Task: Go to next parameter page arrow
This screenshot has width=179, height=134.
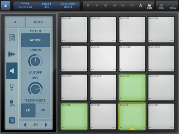Action: 46,125
